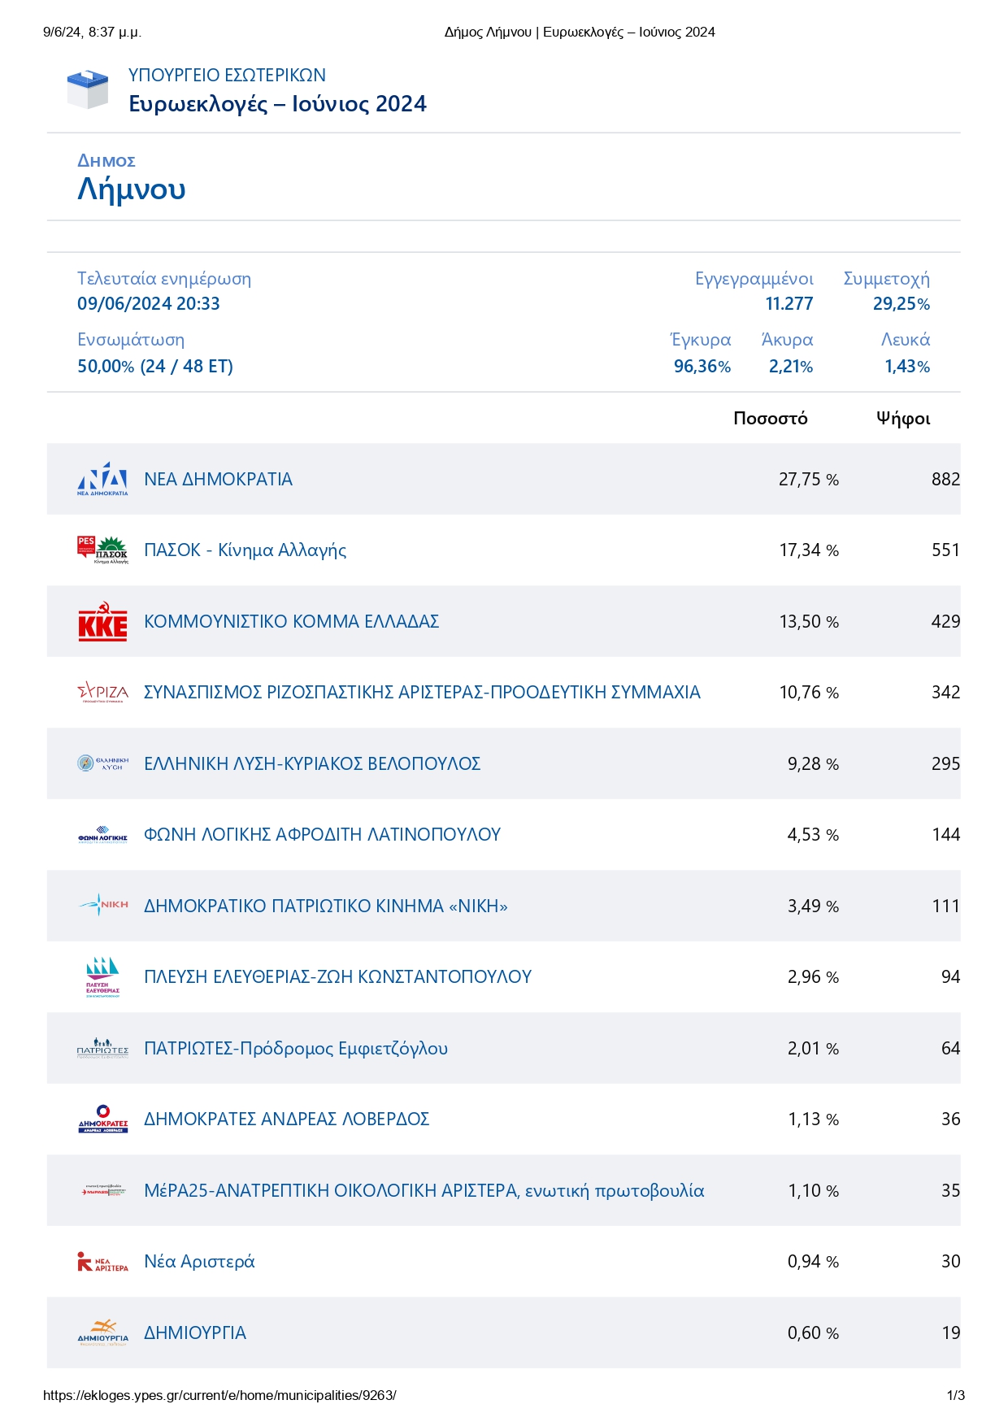
Task: Click the Ψήφοι column header
Action: coord(902,419)
